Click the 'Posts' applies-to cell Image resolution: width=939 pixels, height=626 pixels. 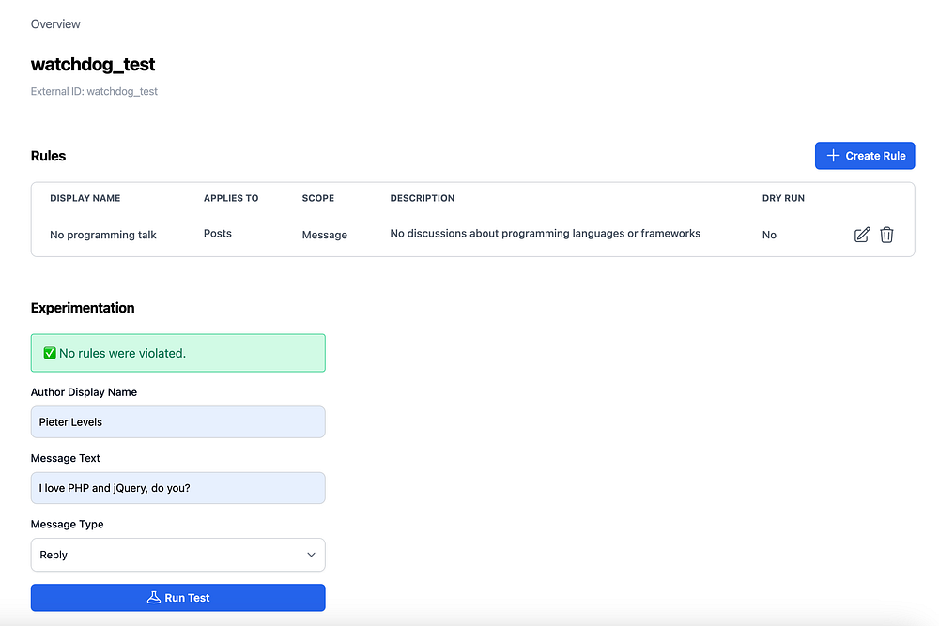tap(218, 234)
